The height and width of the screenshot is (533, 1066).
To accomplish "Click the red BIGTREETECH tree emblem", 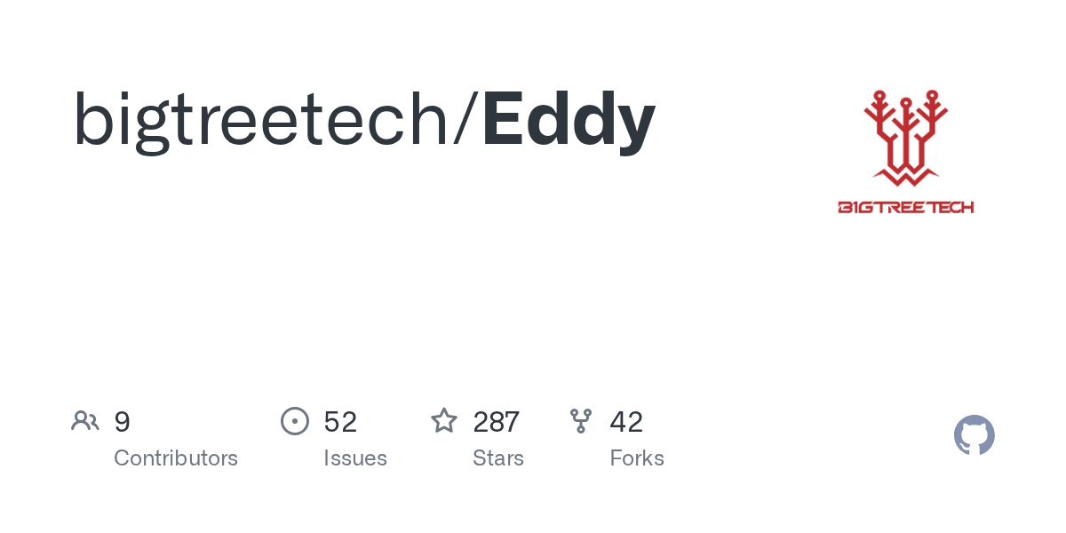I will point(905,133).
